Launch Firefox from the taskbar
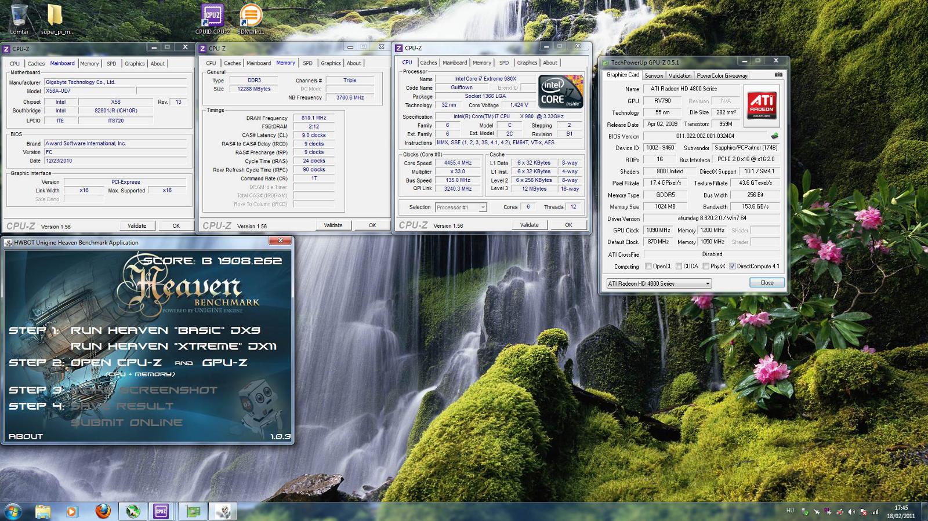 103,511
